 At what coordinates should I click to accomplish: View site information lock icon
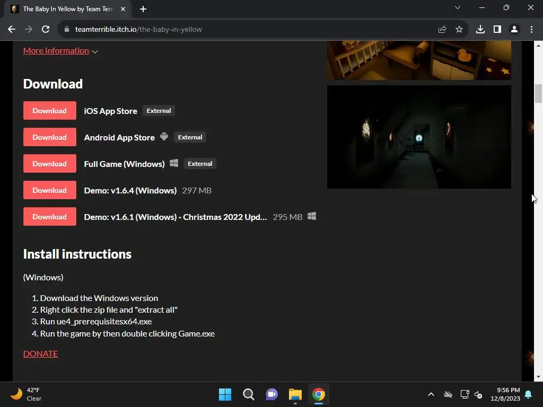click(x=67, y=30)
